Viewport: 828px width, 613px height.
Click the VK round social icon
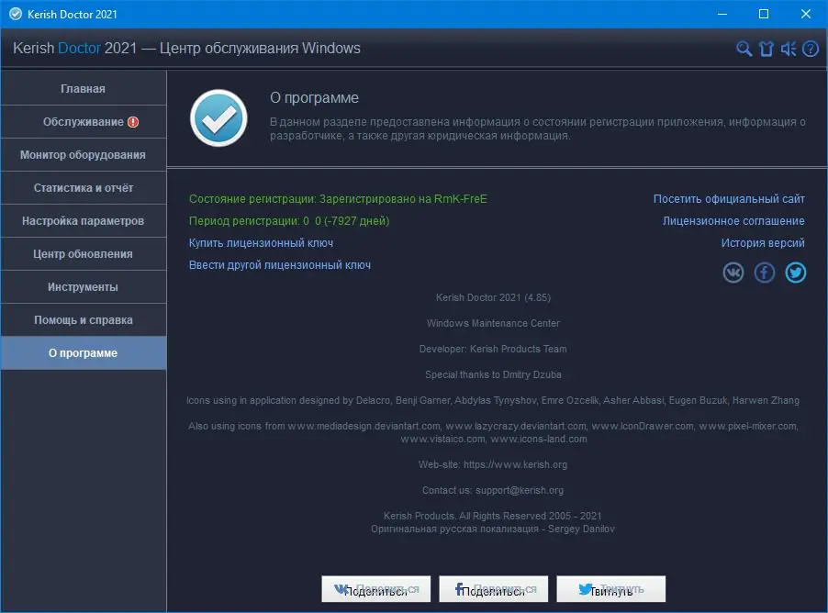pyautogui.click(x=733, y=273)
